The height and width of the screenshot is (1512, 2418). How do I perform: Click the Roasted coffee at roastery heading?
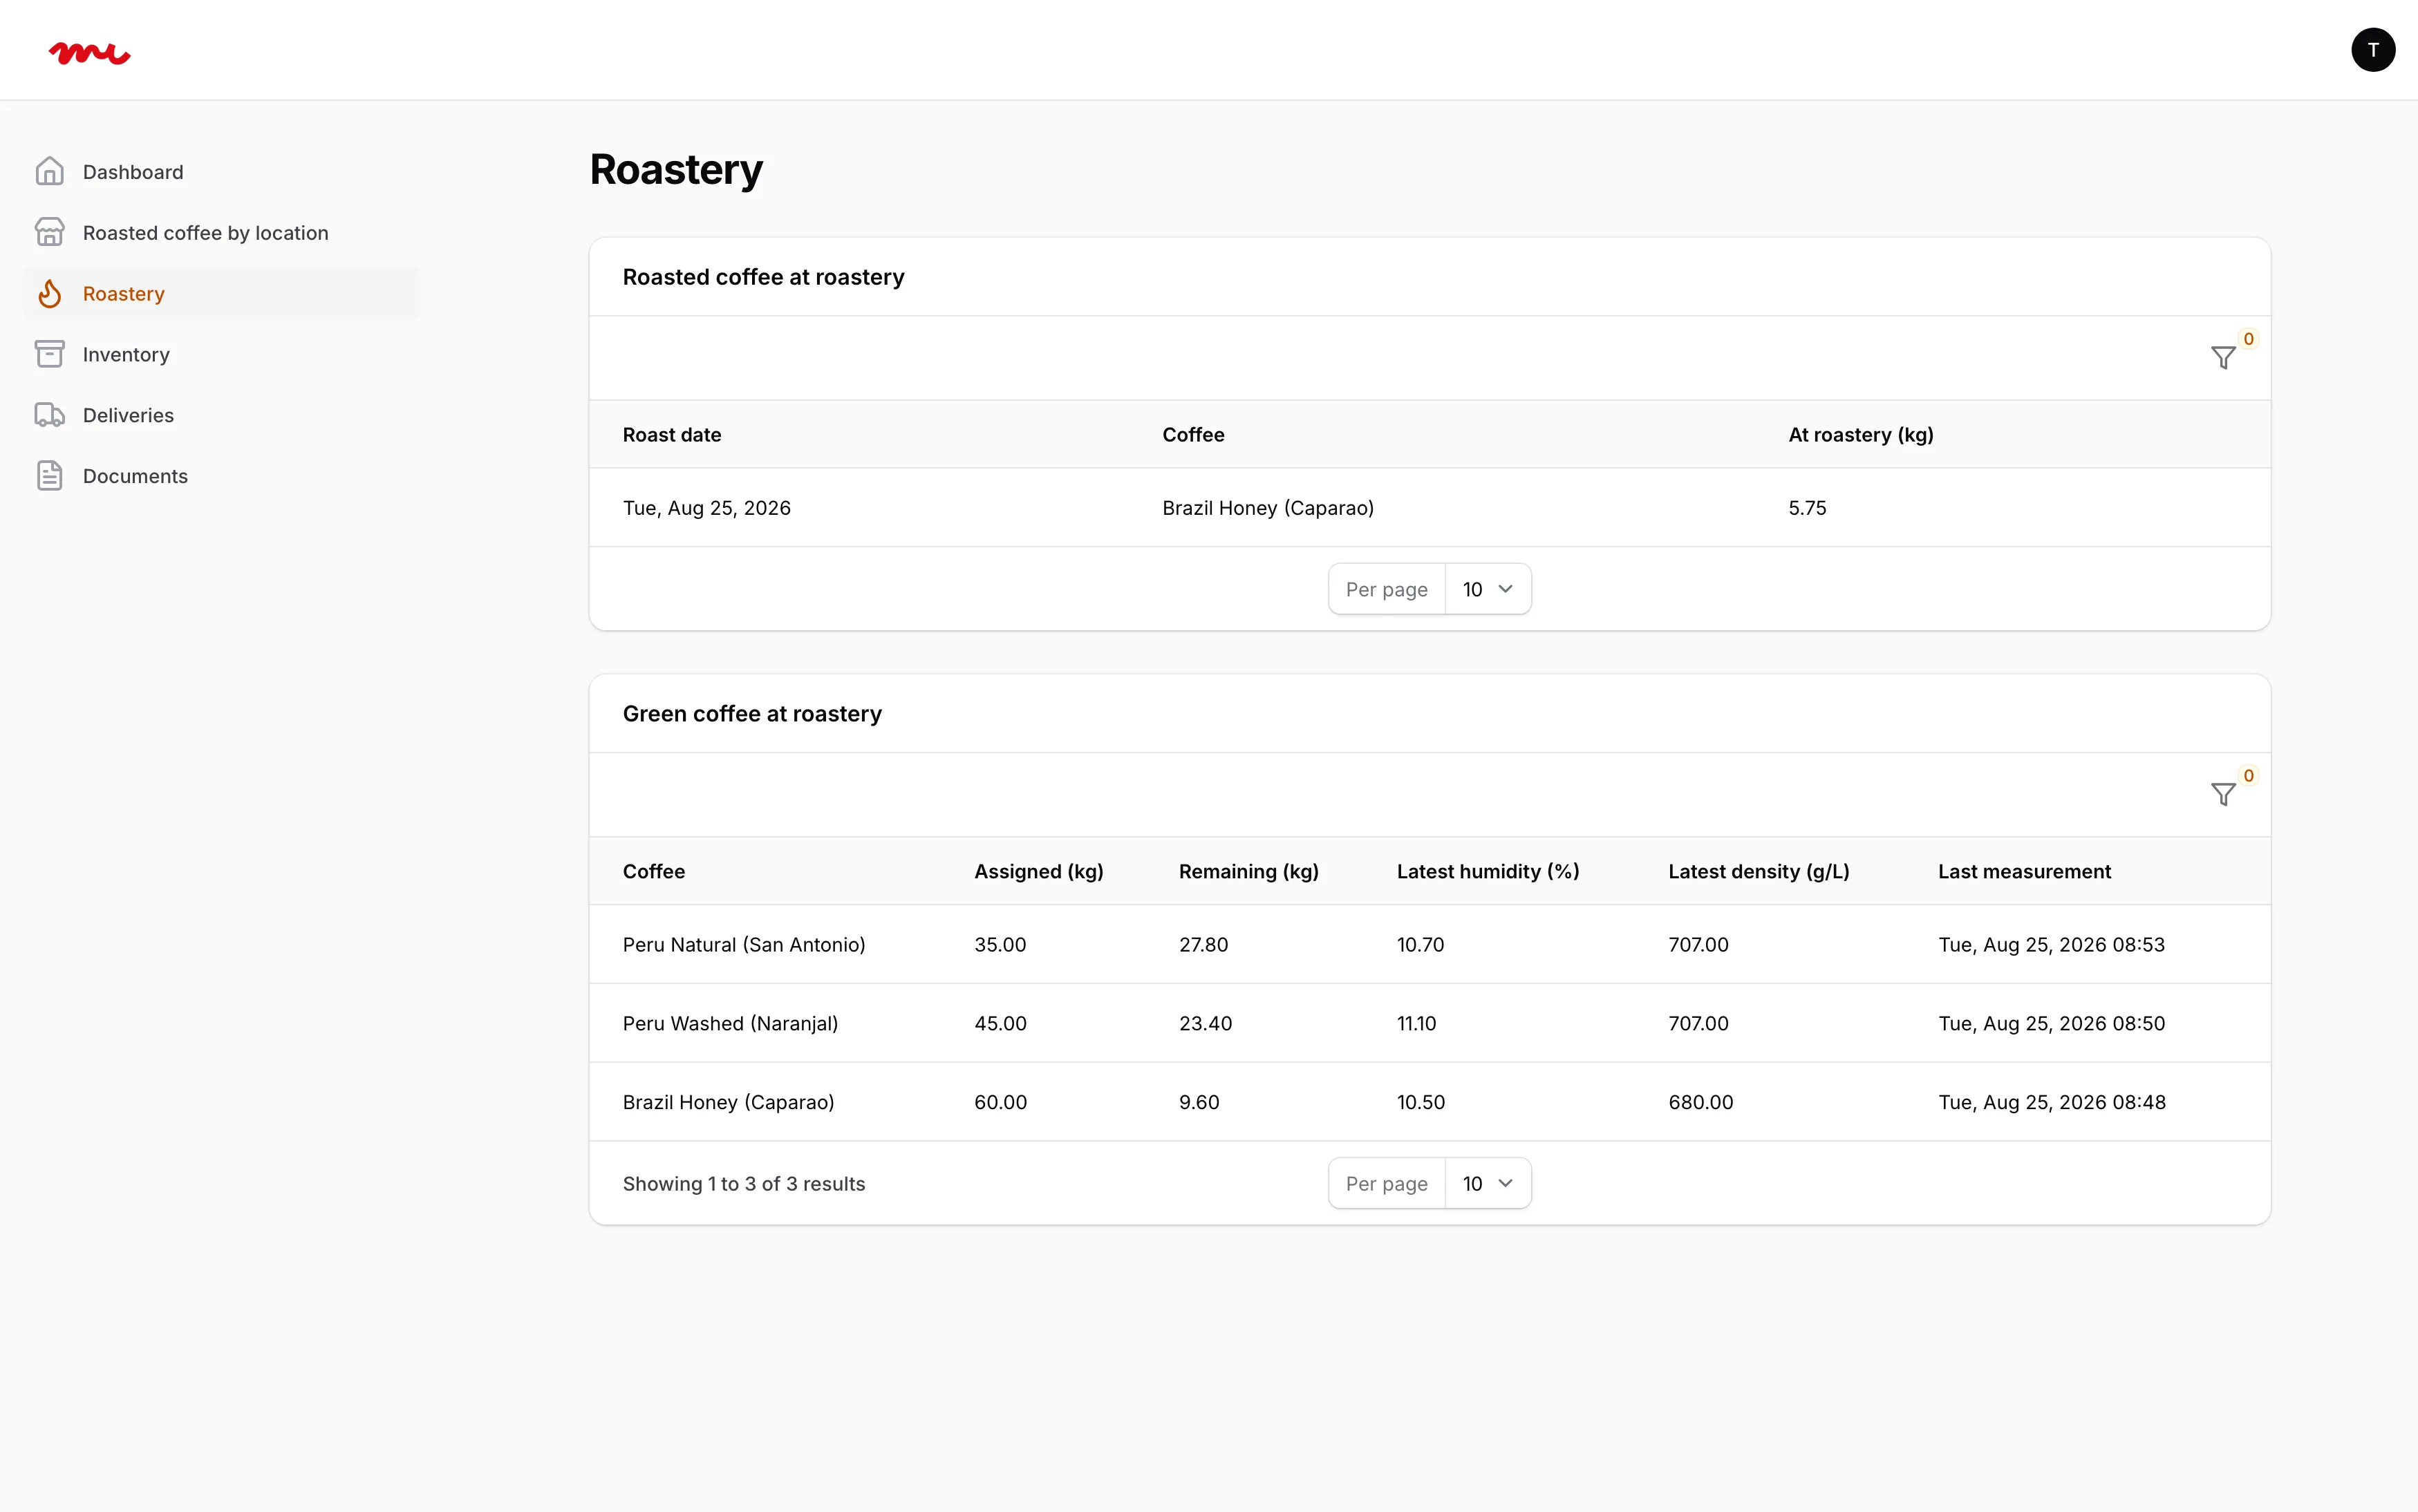(x=763, y=277)
